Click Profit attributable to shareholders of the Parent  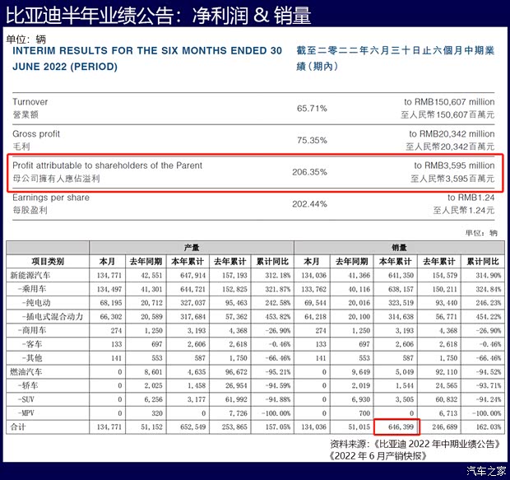(107, 165)
